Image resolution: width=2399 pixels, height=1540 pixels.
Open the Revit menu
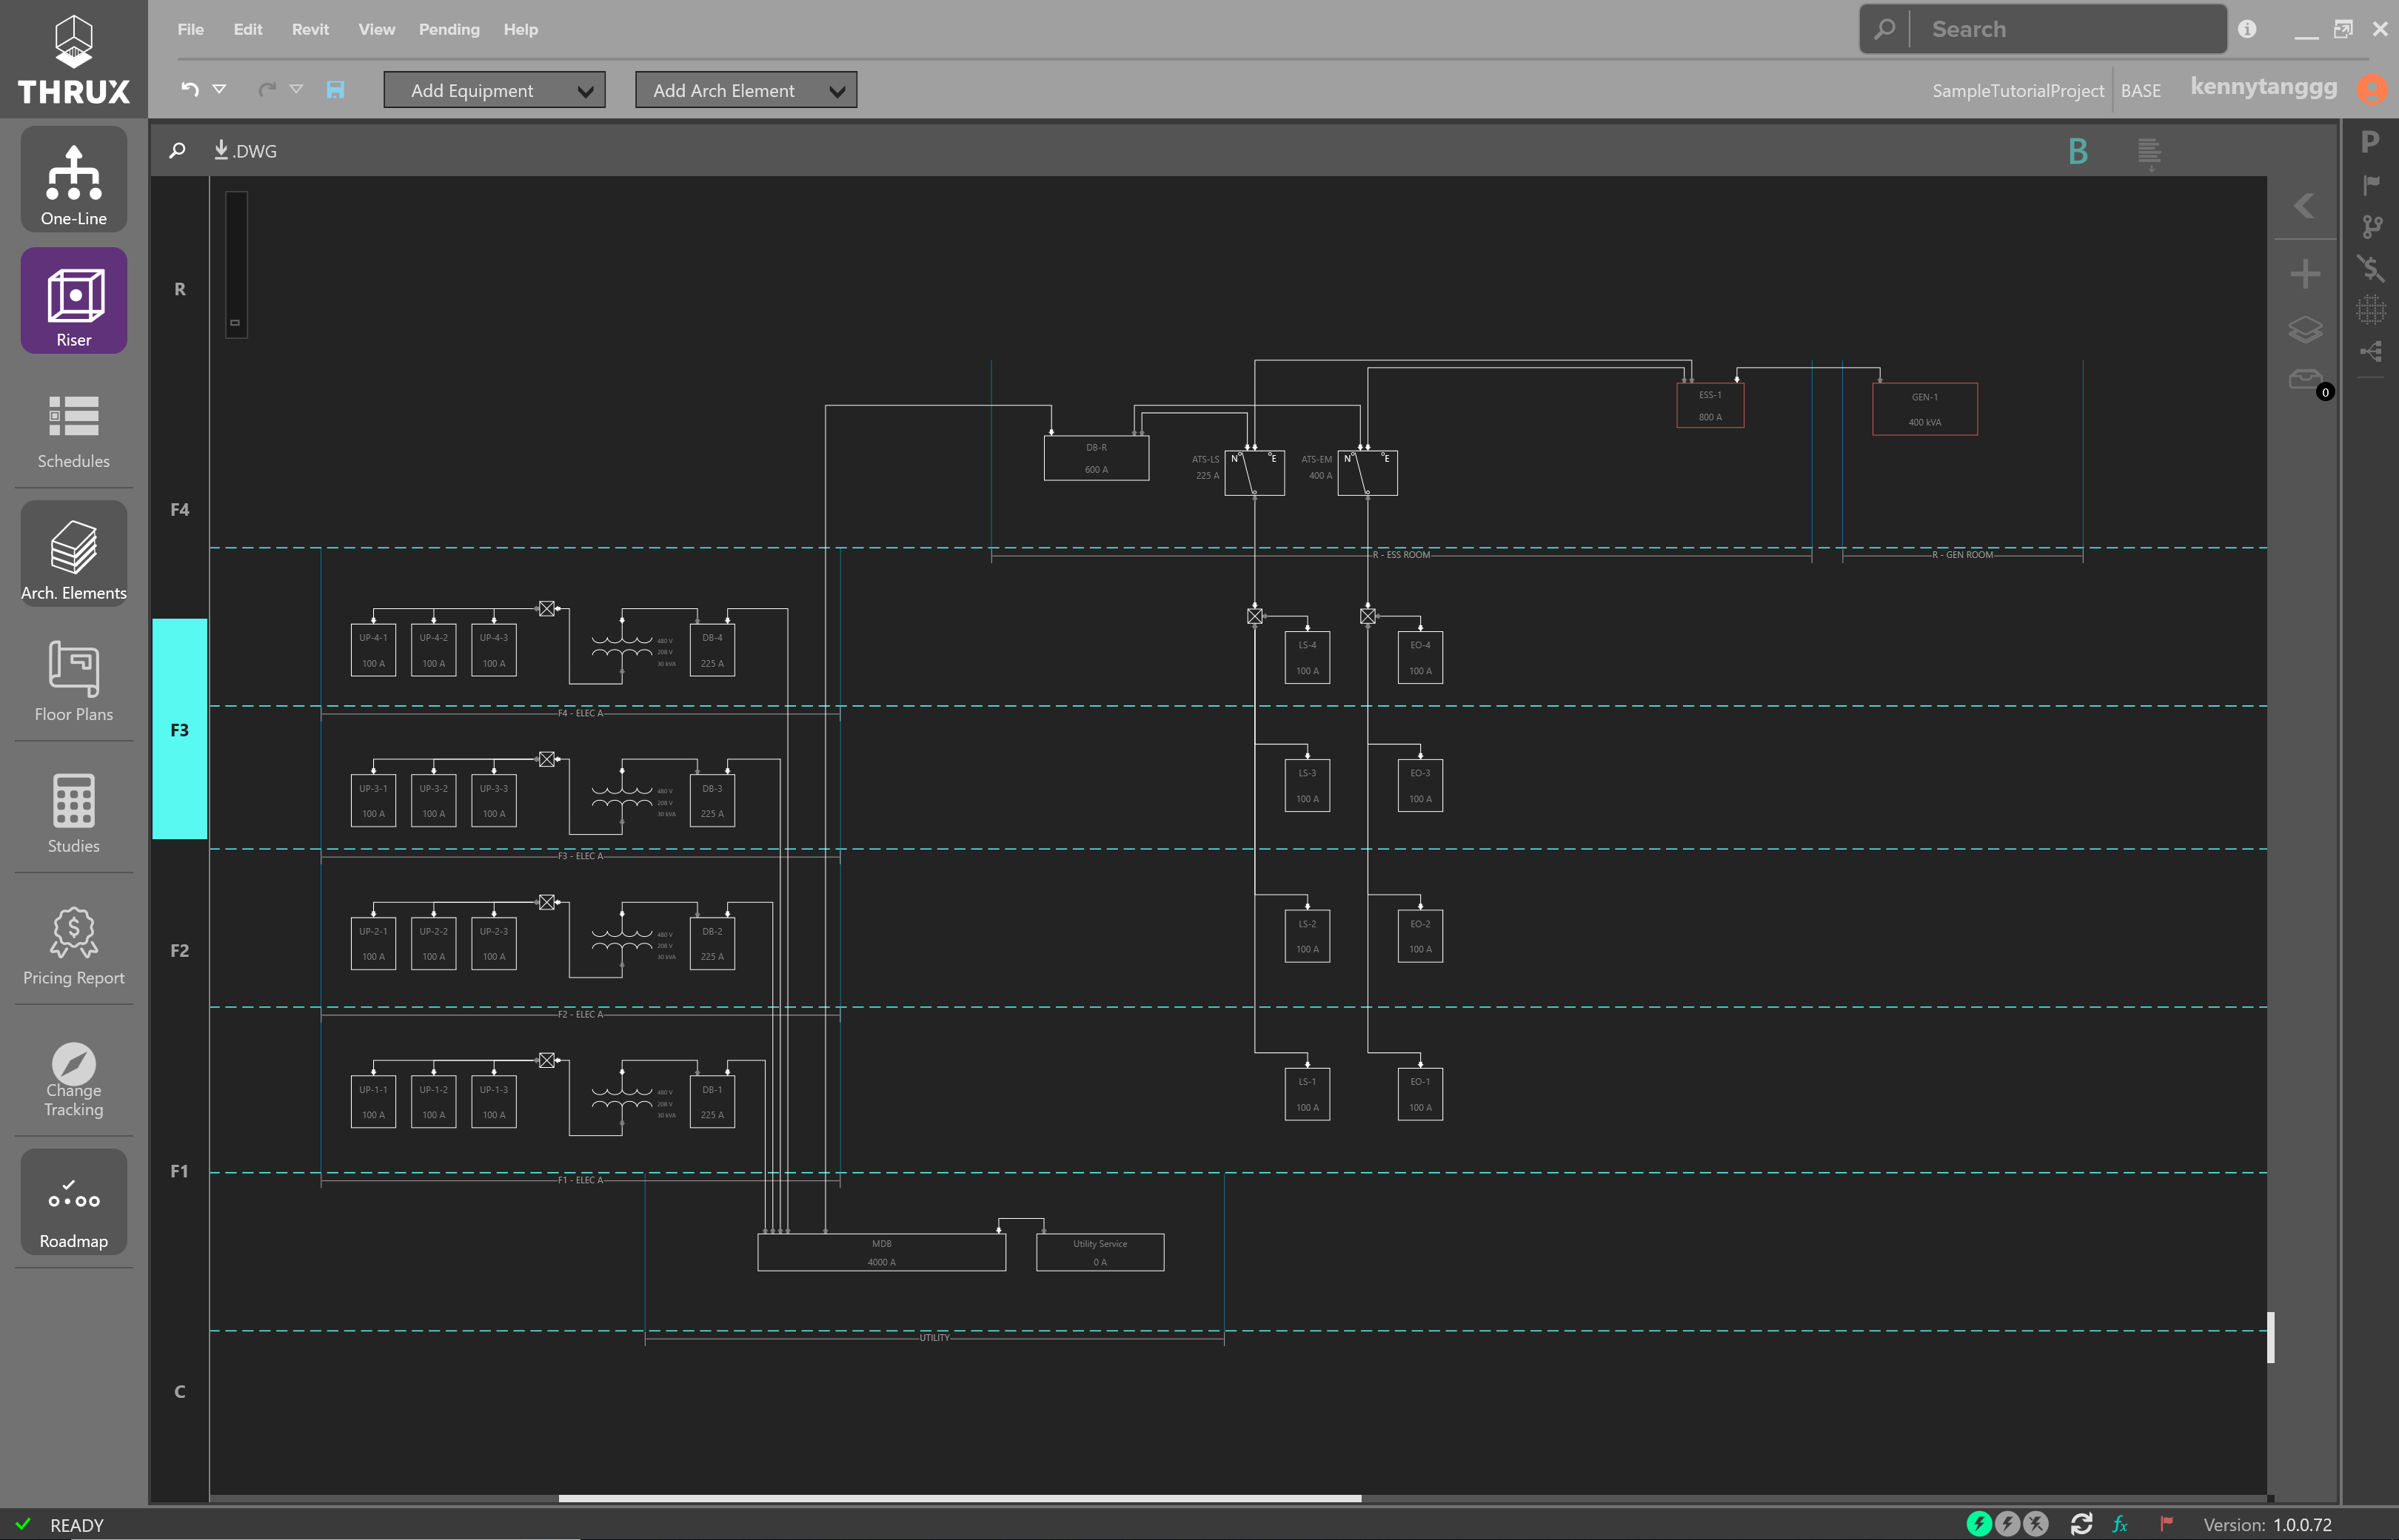310,29
